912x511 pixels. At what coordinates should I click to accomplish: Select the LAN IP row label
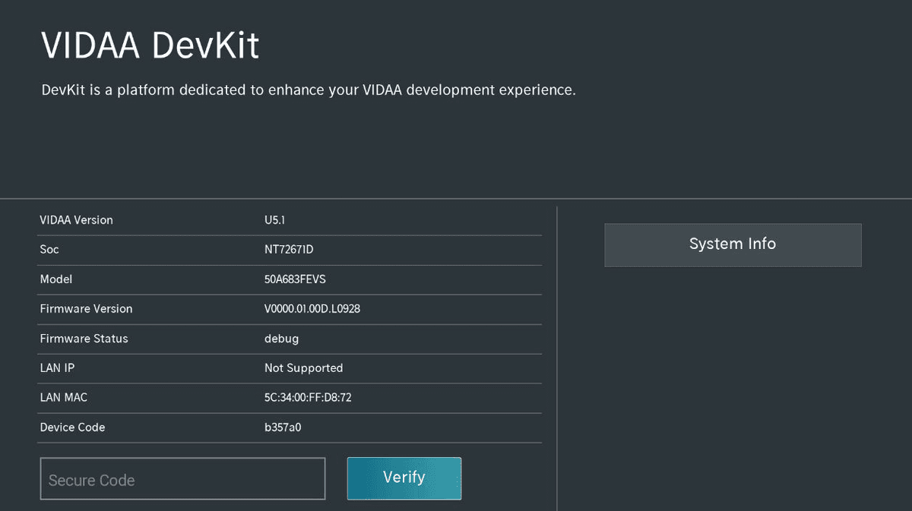click(57, 368)
